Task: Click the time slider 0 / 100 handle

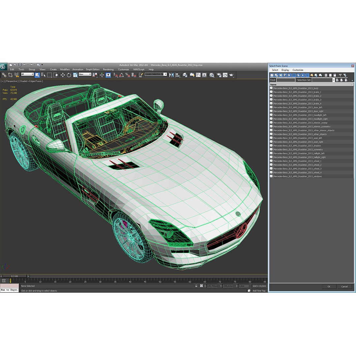Action: coord(15,276)
